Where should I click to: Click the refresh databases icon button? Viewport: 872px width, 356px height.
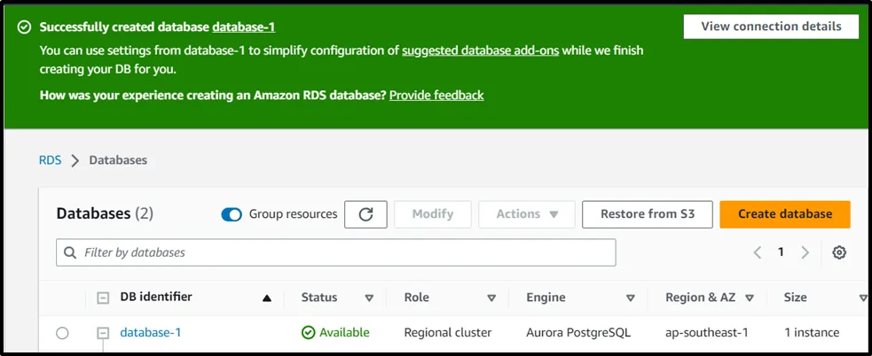(365, 214)
